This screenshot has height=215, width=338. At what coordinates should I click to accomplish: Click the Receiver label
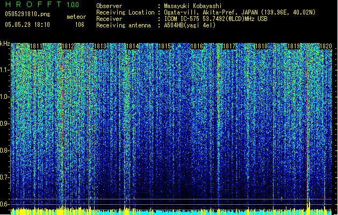pos(109,19)
